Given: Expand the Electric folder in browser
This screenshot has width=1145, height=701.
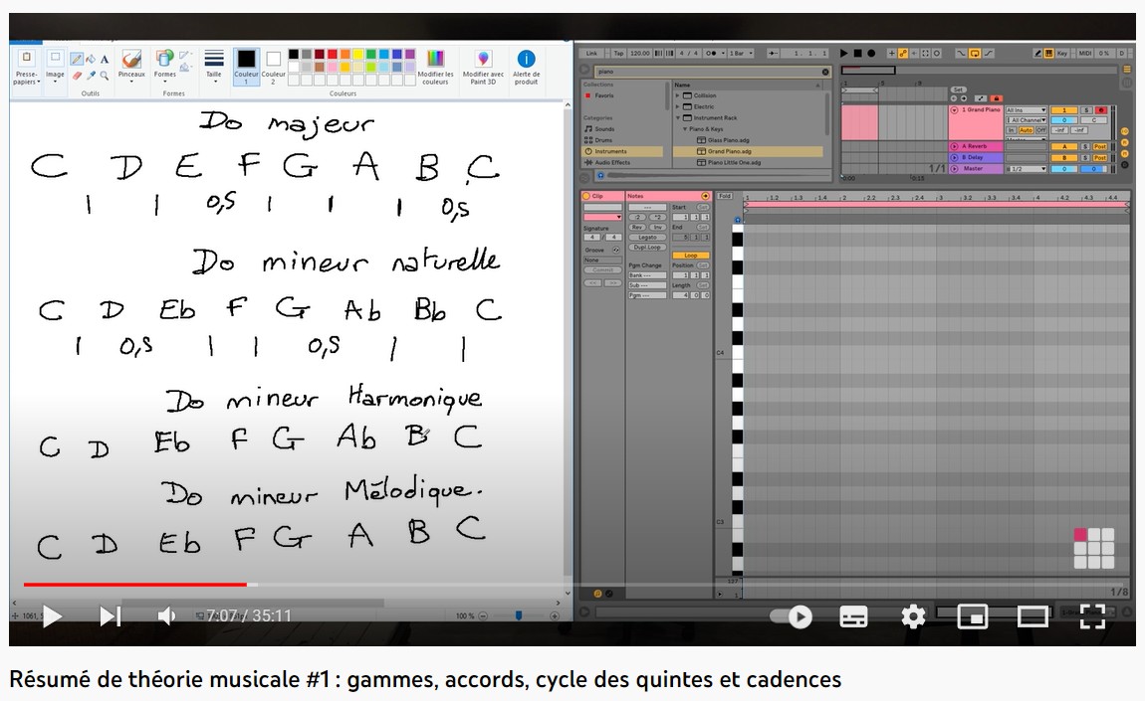Looking at the screenshot, I should [678, 106].
